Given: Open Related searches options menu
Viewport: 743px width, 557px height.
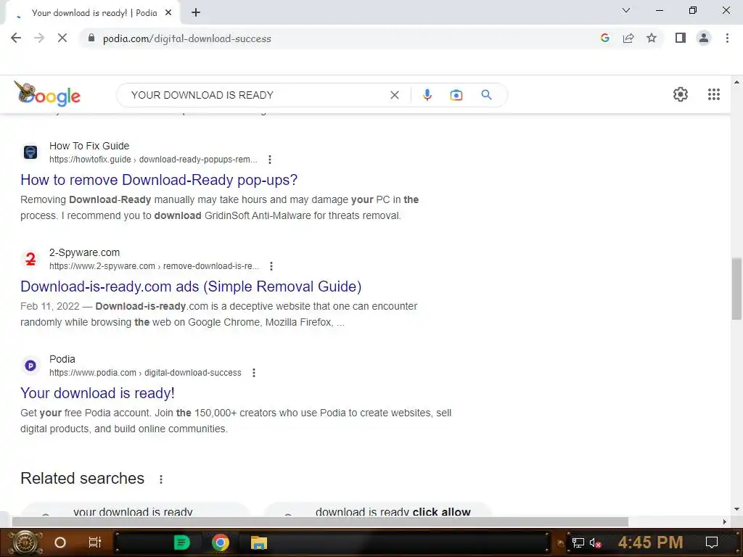Looking at the screenshot, I should pos(161,479).
